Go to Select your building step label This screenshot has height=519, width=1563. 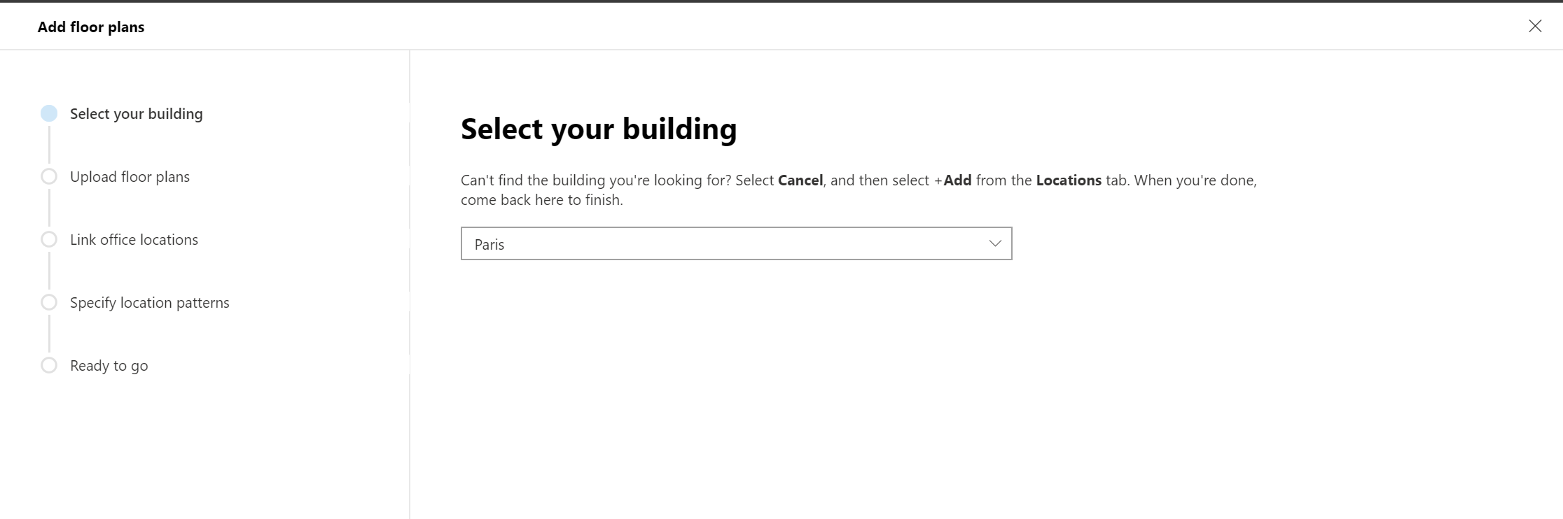pyautogui.click(x=137, y=114)
